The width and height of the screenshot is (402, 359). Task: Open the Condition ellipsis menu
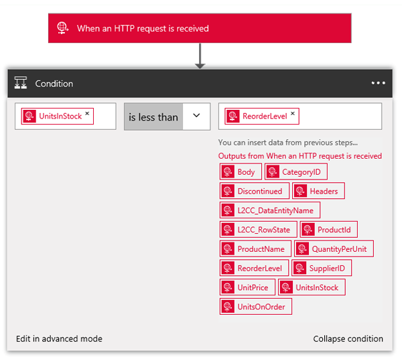tap(378, 84)
